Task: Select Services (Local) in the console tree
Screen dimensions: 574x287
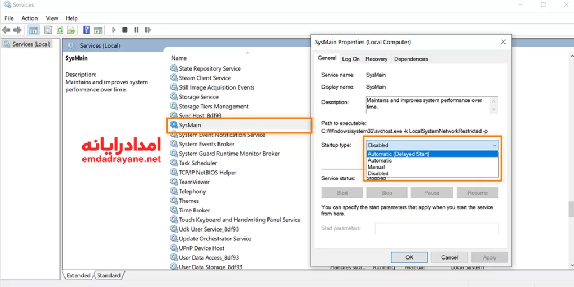Action: click(x=31, y=44)
